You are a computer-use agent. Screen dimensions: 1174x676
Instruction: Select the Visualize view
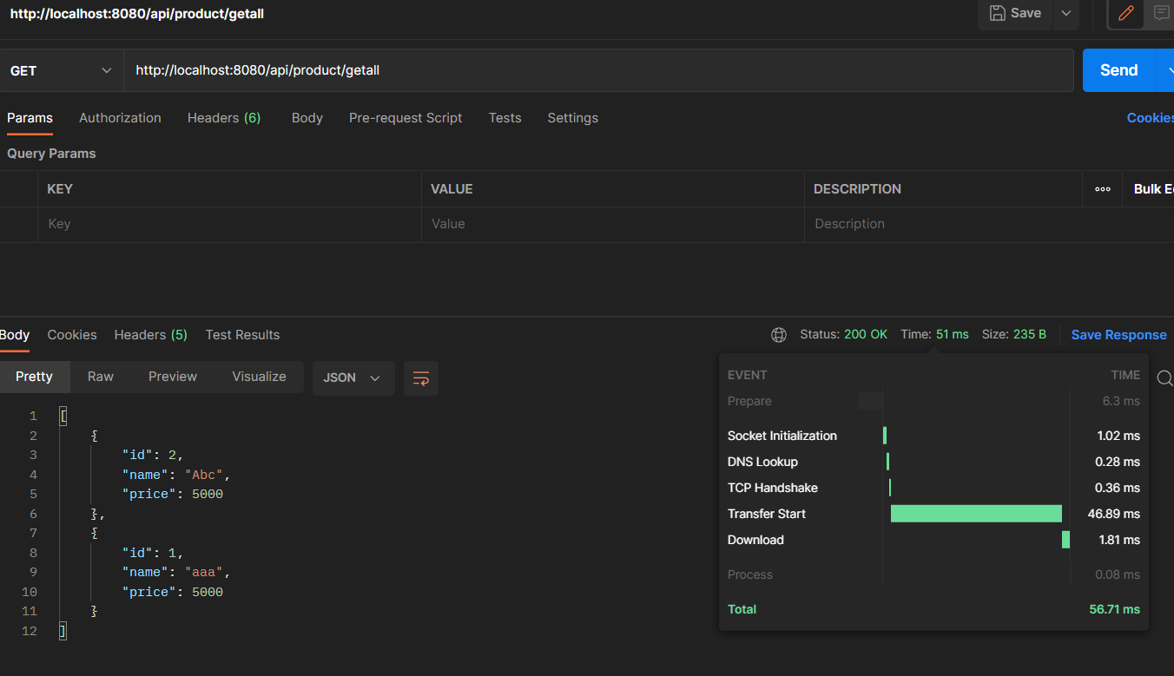tap(259, 377)
